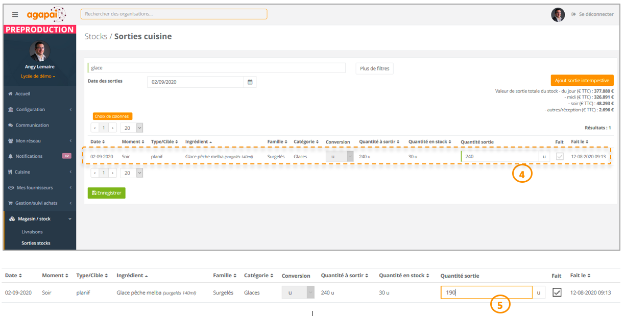Toggle the Fait checkbox in top table
Image resolution: width=625 pixels, height=316 pixels.
(560, 156)
